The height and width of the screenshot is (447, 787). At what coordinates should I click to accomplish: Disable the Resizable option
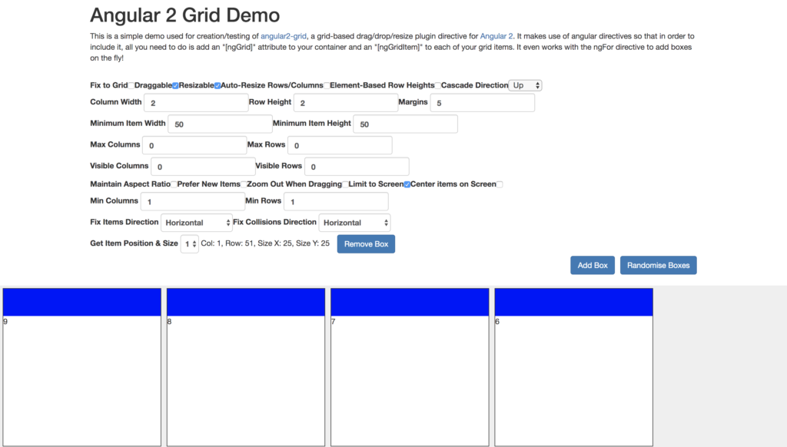218,85
